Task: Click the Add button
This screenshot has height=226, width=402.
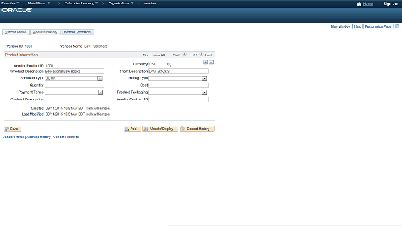Action: coord(133,129)
